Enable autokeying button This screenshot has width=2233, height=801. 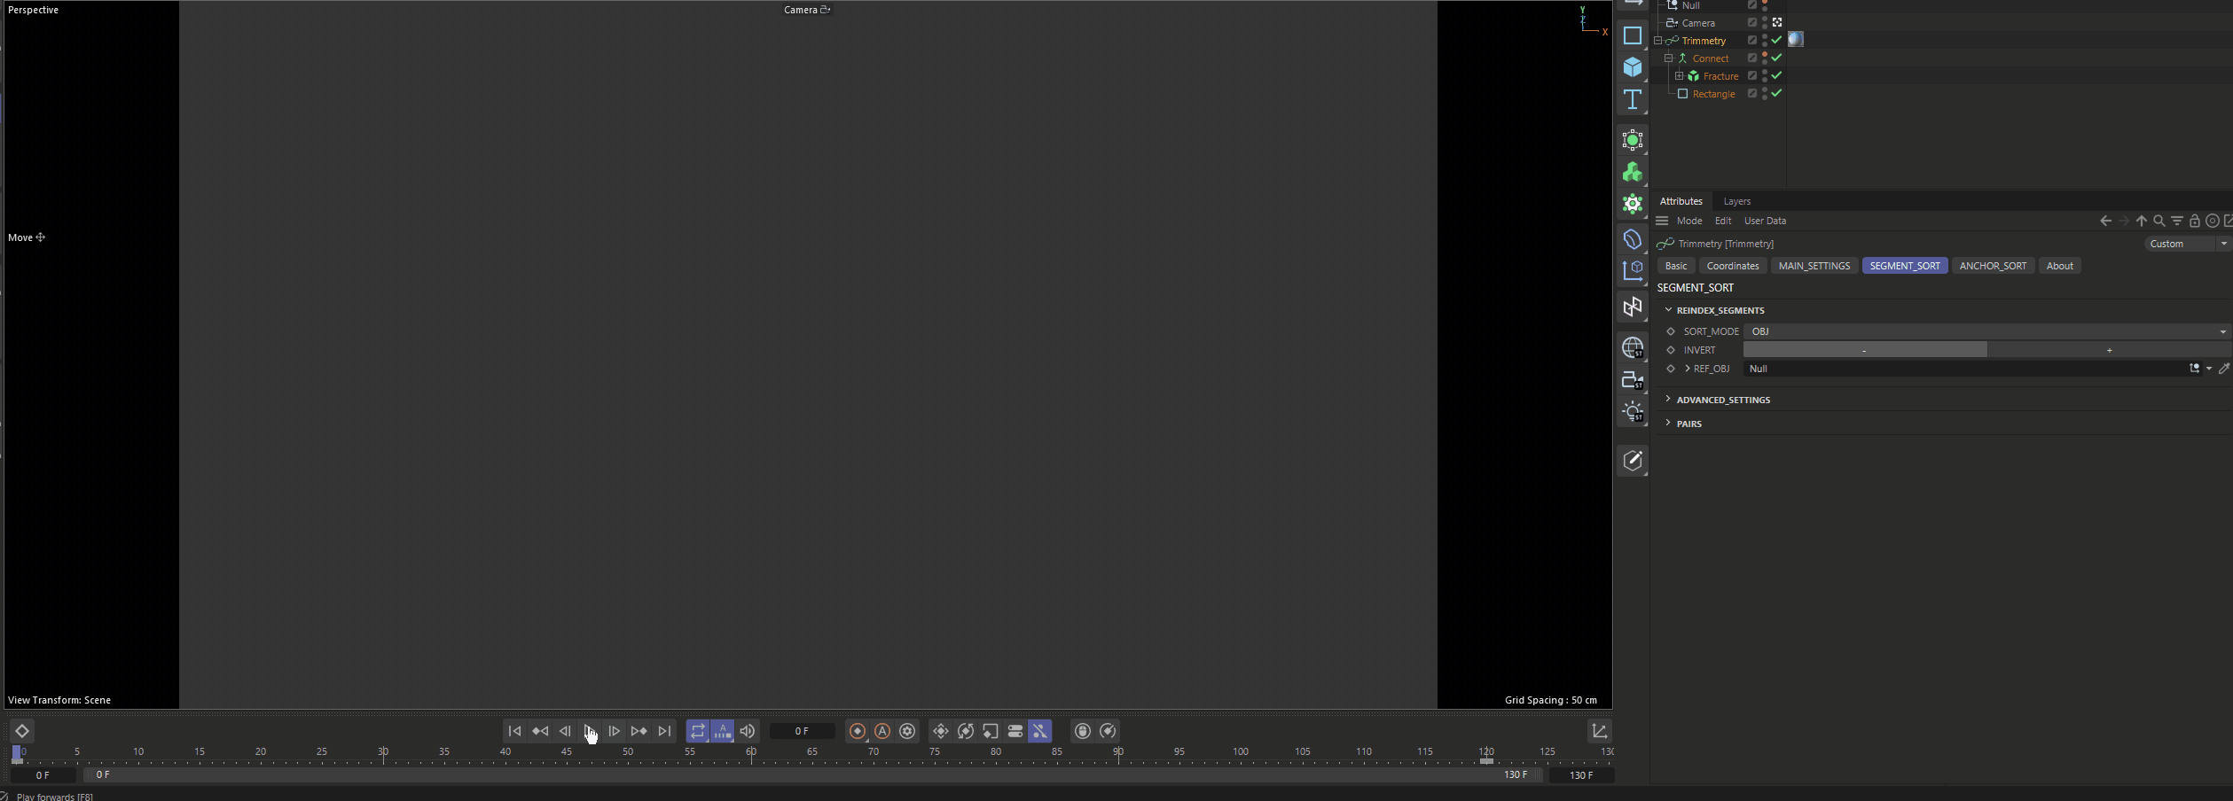pos(882,731)
